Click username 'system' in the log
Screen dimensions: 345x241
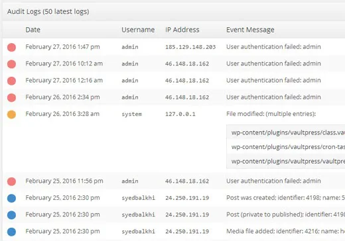pyautogui.click(x=131, y=114)
